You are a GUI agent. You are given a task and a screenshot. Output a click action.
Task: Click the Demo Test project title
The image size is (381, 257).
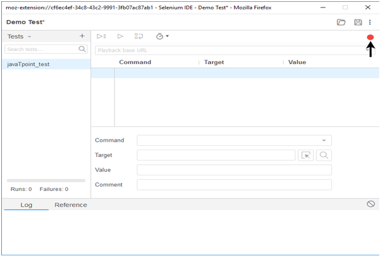(x=25, y=22)
